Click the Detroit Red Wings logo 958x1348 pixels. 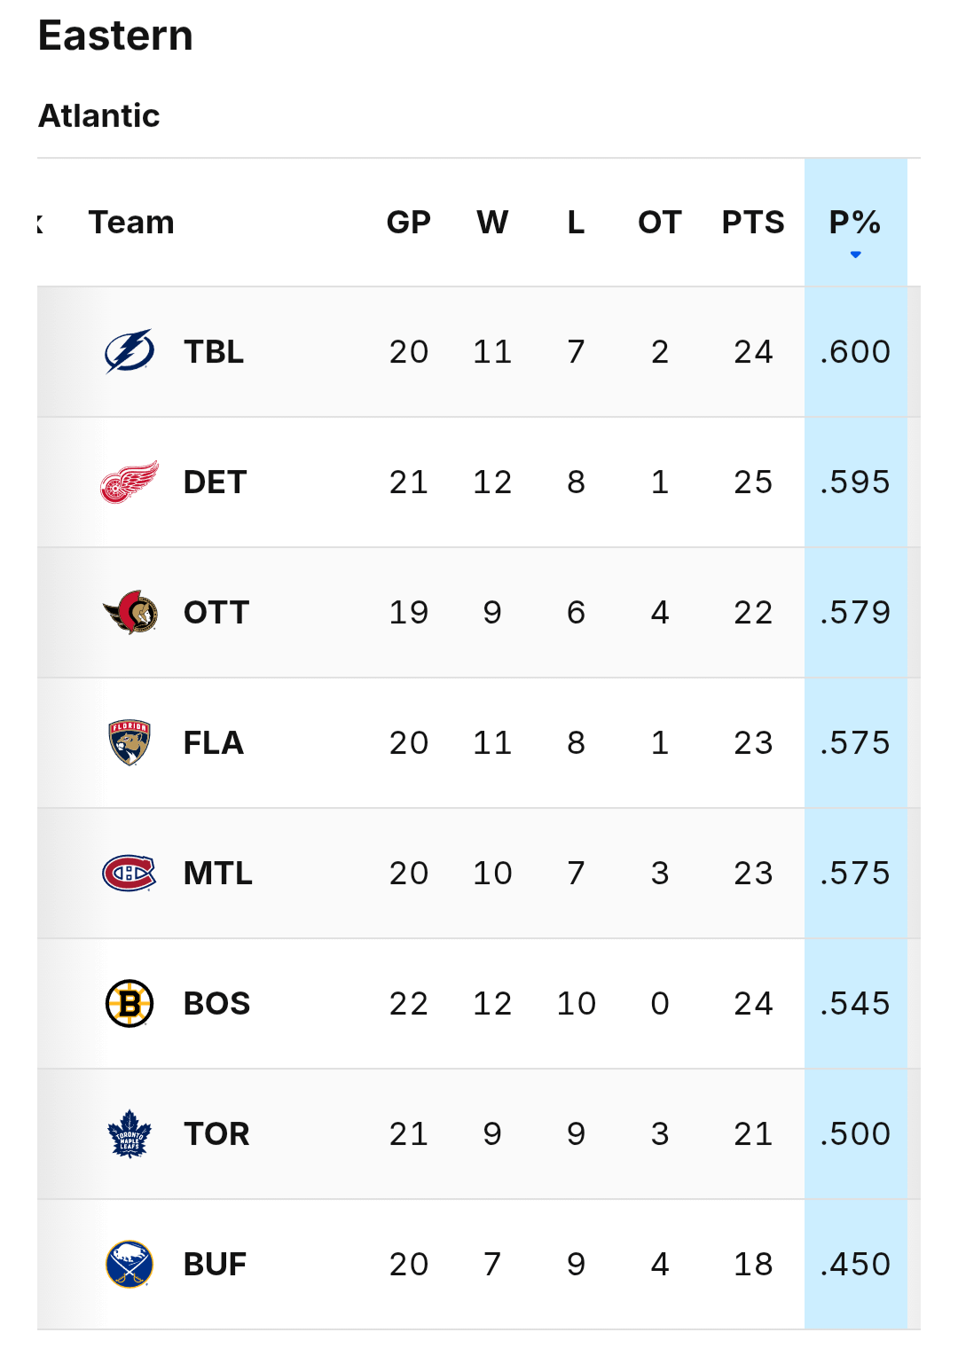click(130, 482)
